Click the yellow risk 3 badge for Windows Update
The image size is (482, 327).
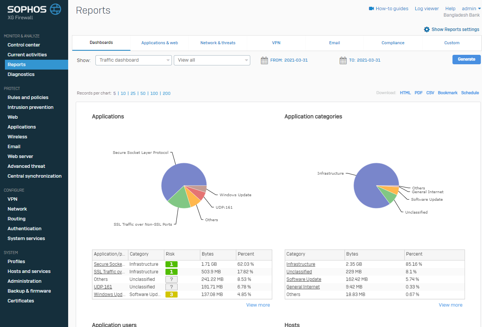(171, 294)
